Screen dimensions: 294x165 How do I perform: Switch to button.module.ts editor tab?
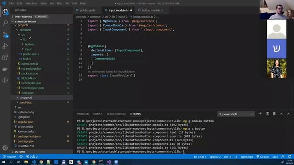pyautogui.click(x=152, y=10)
